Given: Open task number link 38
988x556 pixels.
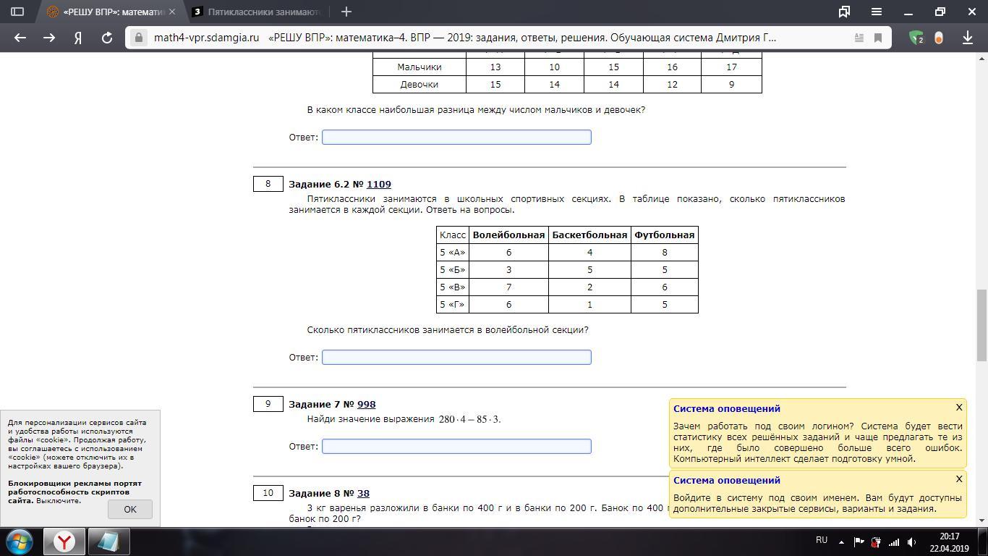Looking at the screenshot, I should [363, 493].
